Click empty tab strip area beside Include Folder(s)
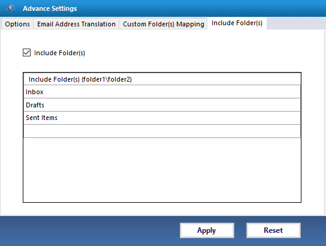 [x=296, y=23]
